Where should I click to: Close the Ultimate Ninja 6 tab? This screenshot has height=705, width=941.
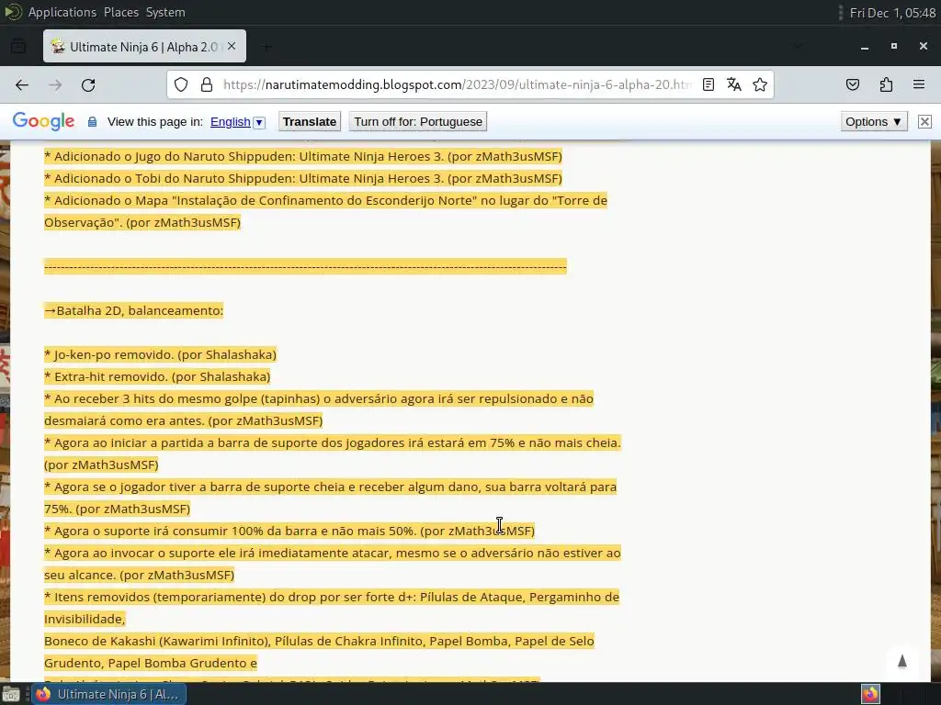[232, 46]
